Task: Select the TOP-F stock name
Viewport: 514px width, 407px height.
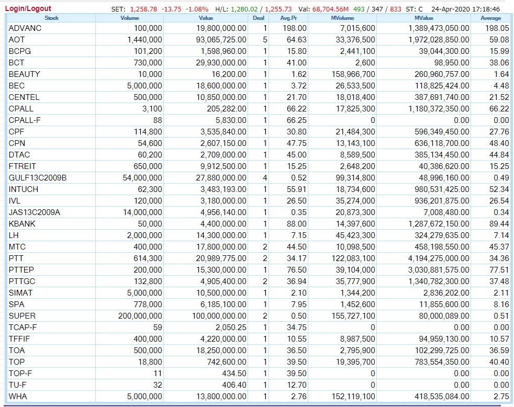Action: point(20,373)
